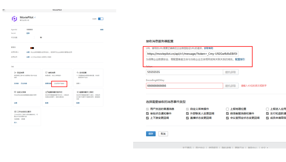
Task: Click the 配置到聊天附件栏 card icon
Action: tap(46, 92)
